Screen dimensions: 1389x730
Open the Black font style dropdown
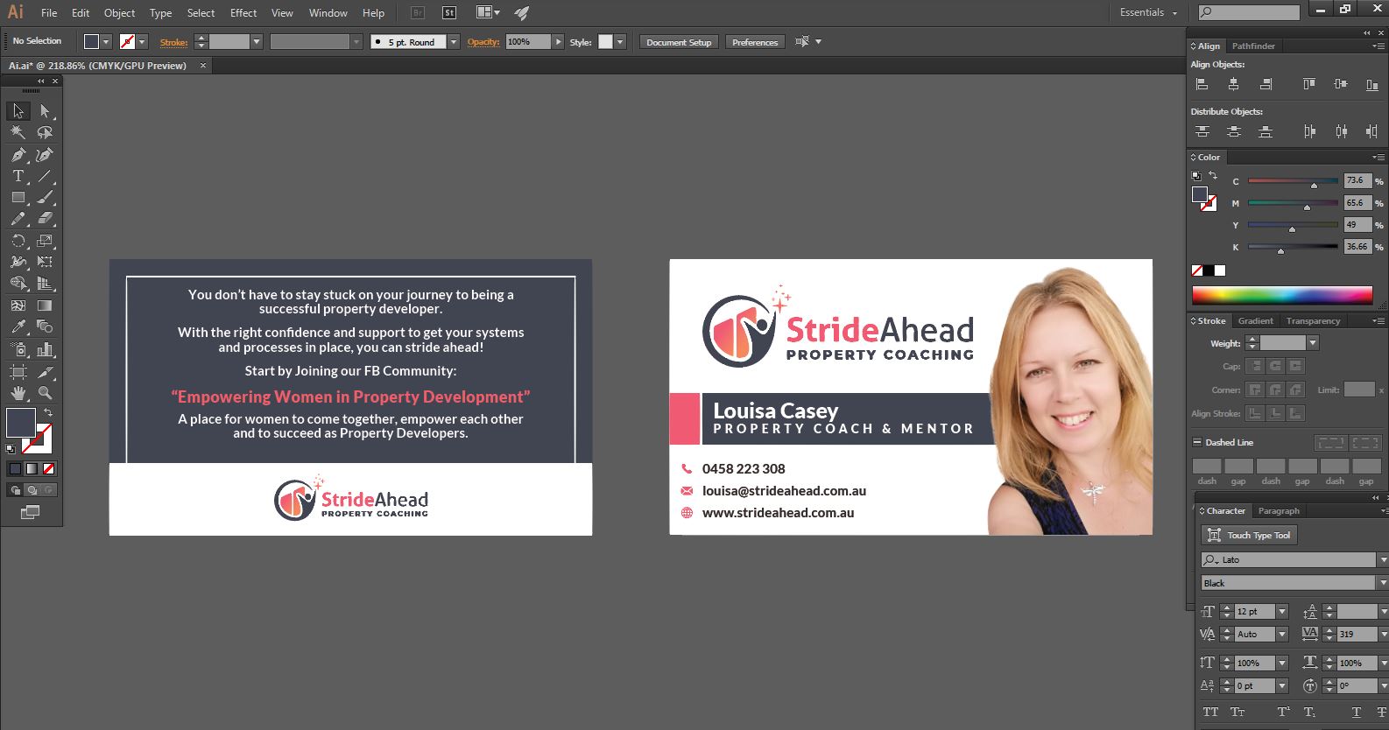tap(1383, 583)
